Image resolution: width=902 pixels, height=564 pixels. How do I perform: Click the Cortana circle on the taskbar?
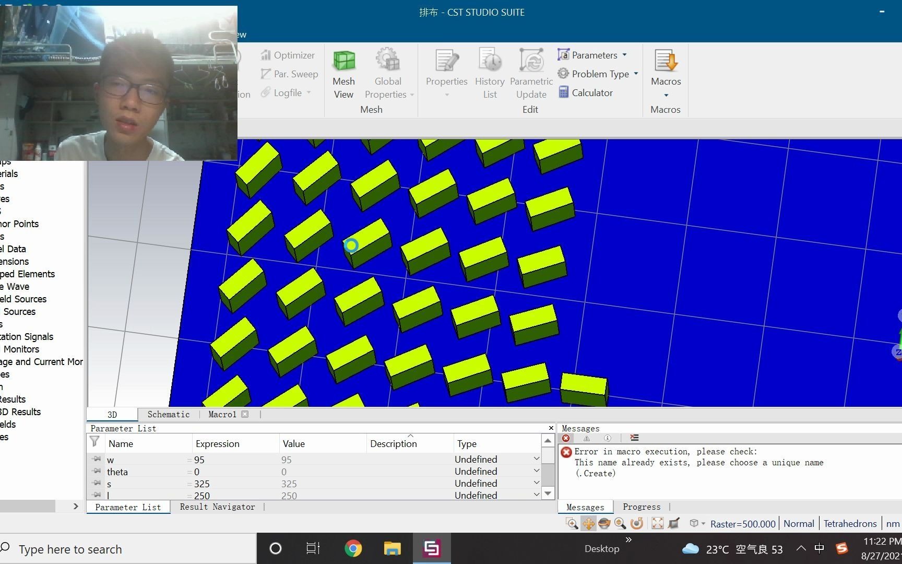tap(275, 548)
